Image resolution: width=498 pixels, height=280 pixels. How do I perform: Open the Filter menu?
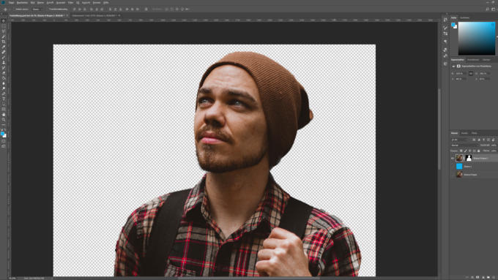(70, 2)
